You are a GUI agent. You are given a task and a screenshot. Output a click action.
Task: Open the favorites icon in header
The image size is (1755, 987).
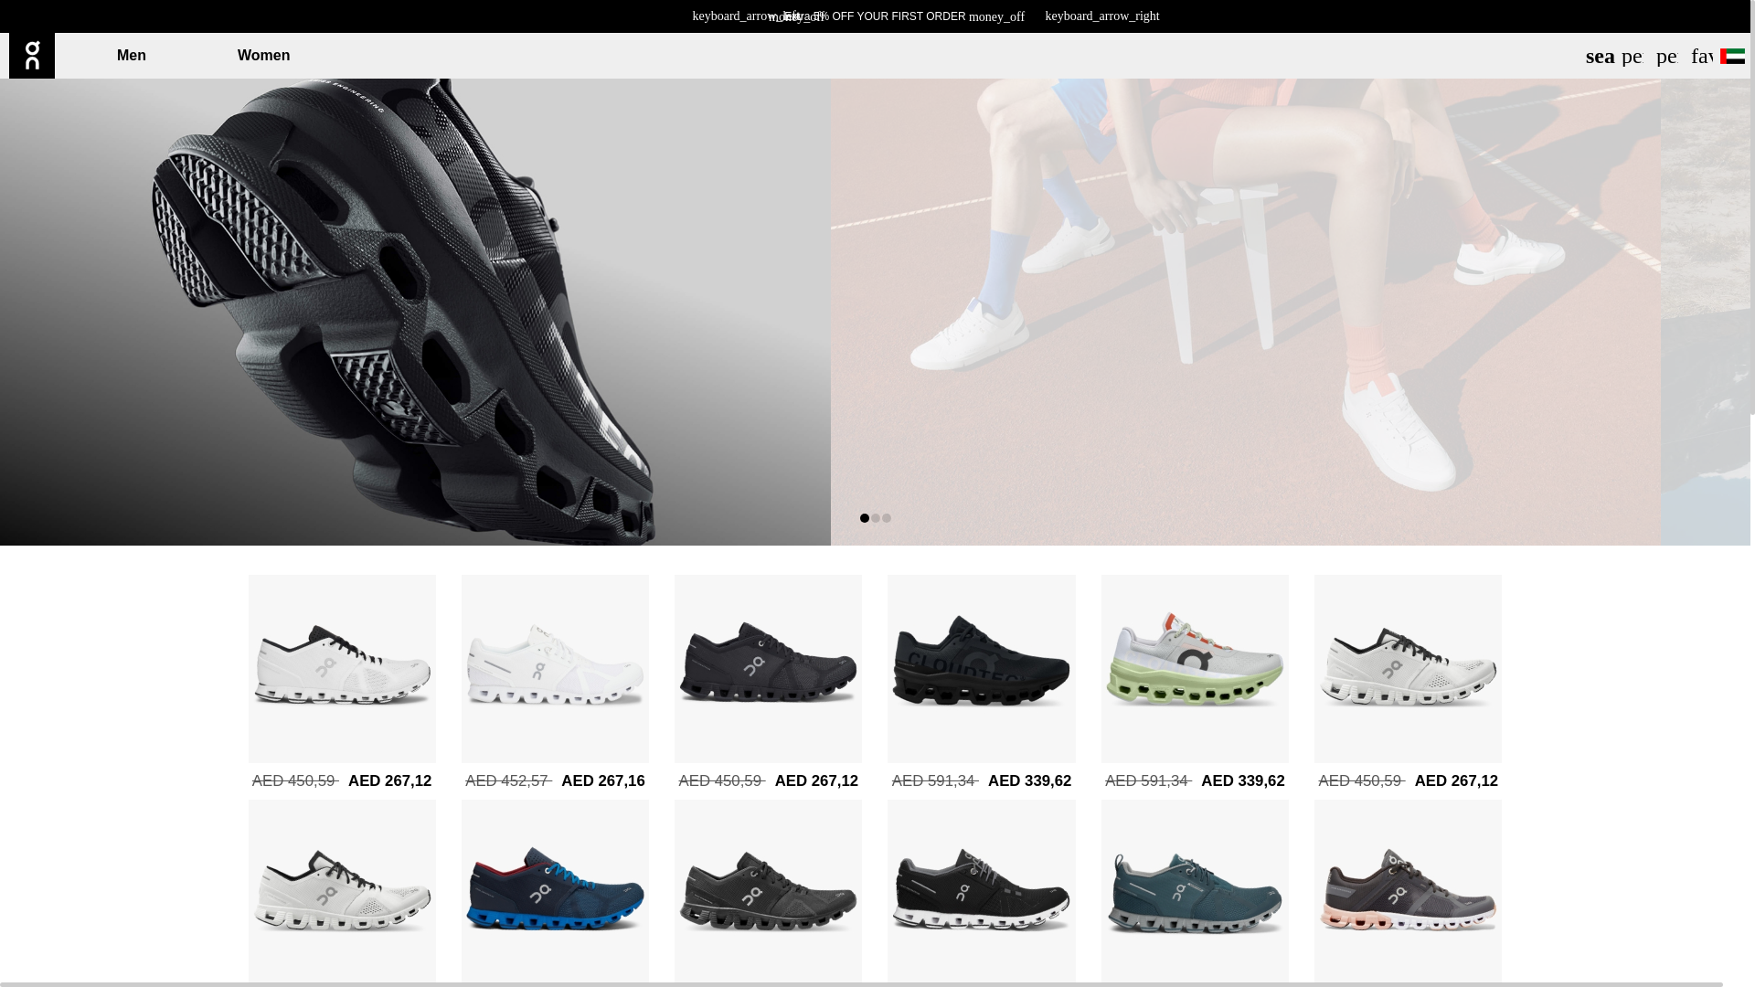click(1702, 57)
